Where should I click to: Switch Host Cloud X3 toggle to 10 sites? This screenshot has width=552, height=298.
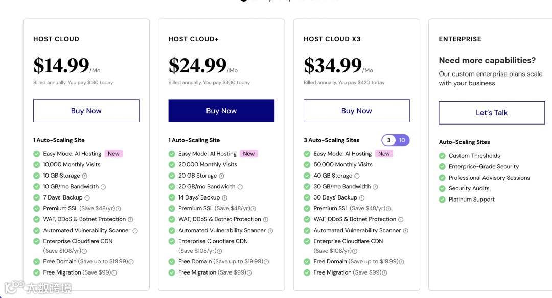(402, 140)
